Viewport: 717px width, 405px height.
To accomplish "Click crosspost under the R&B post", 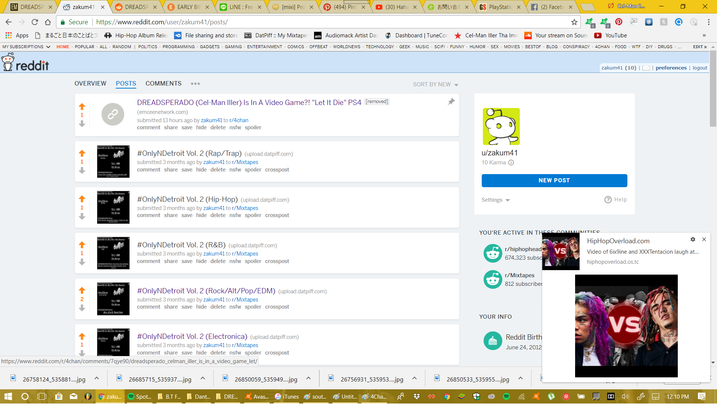I will click(x=277, y=261).
